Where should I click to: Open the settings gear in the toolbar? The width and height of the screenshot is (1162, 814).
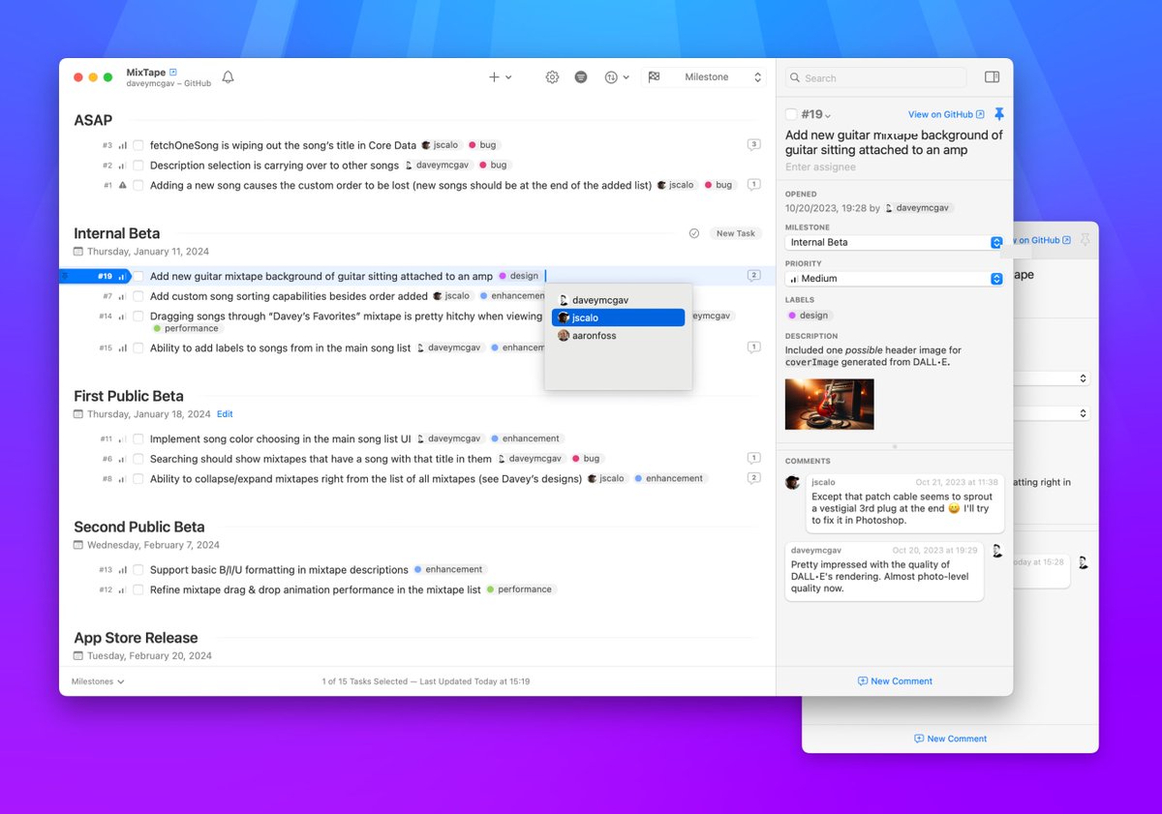click(552, 76)
